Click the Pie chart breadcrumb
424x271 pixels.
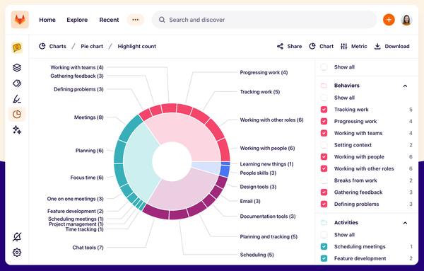[92, 46]
